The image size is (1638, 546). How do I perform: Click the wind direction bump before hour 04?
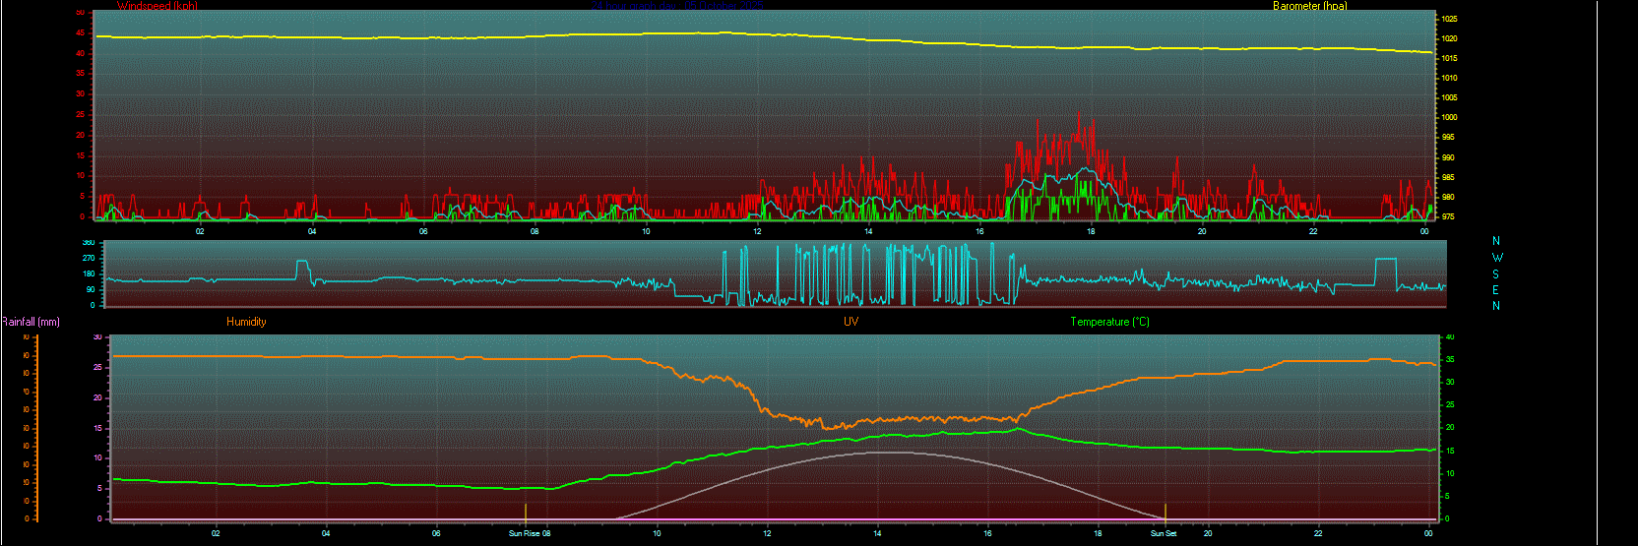[x=302, y=264]
